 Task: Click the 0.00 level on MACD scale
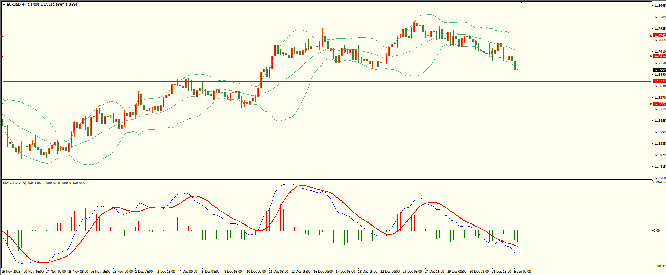pos(656,231)
